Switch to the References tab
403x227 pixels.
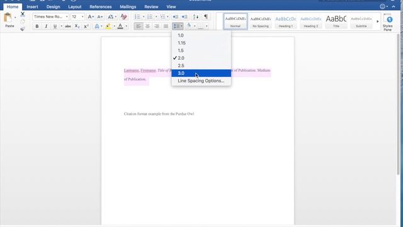pos(101,7)
